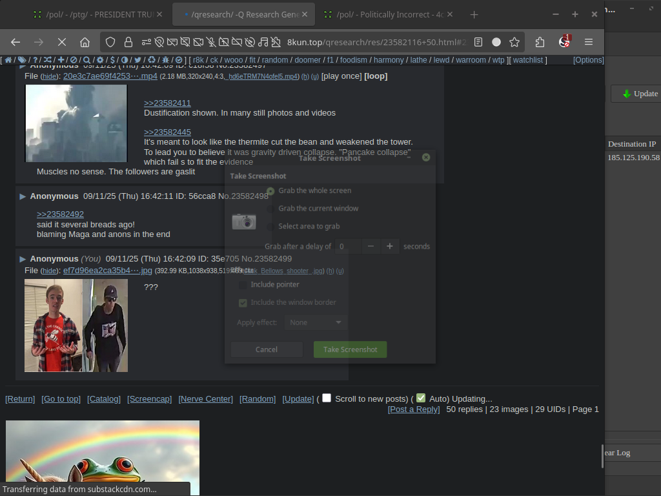Screen dimensions: 661x496
Task: Open the browser home page icon
Action: click(x=85, y=42)
